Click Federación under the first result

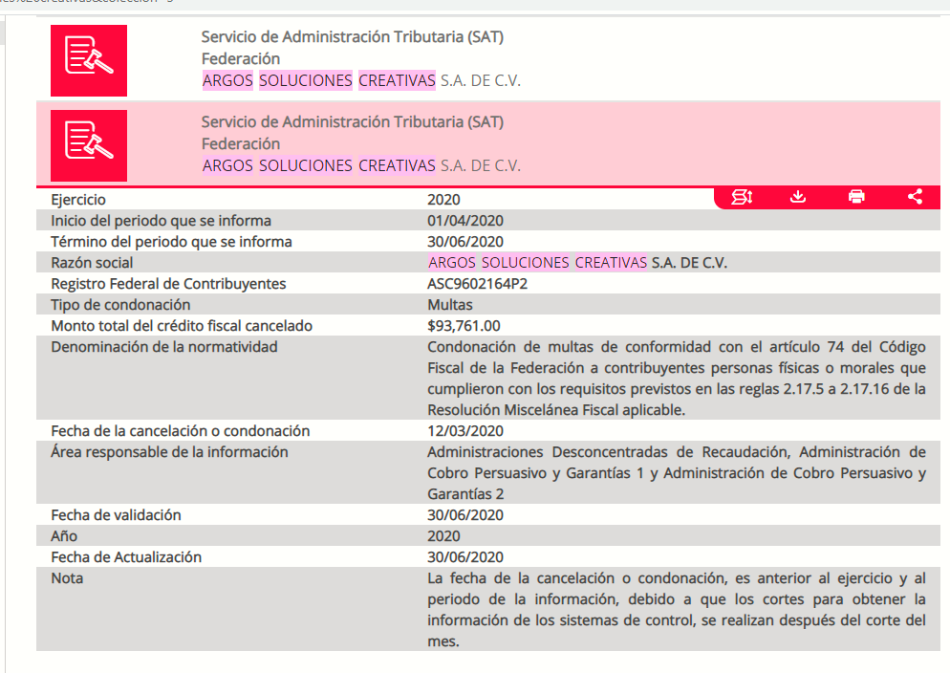pyautogui.click(x=241, y=58)
